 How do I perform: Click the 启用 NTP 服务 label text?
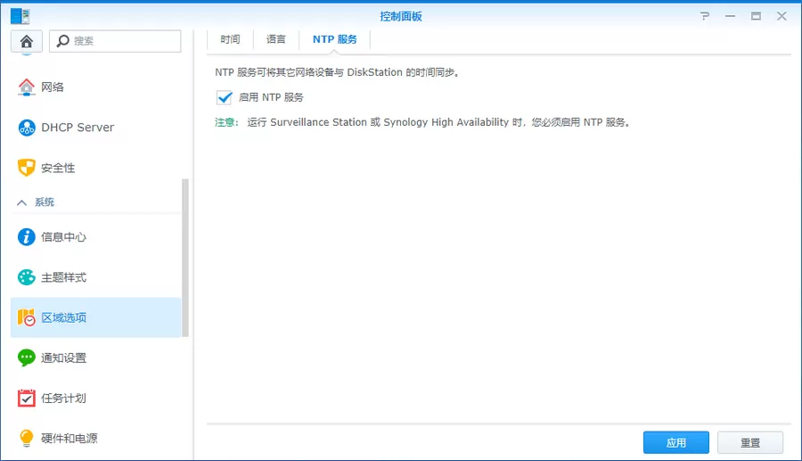271,97
